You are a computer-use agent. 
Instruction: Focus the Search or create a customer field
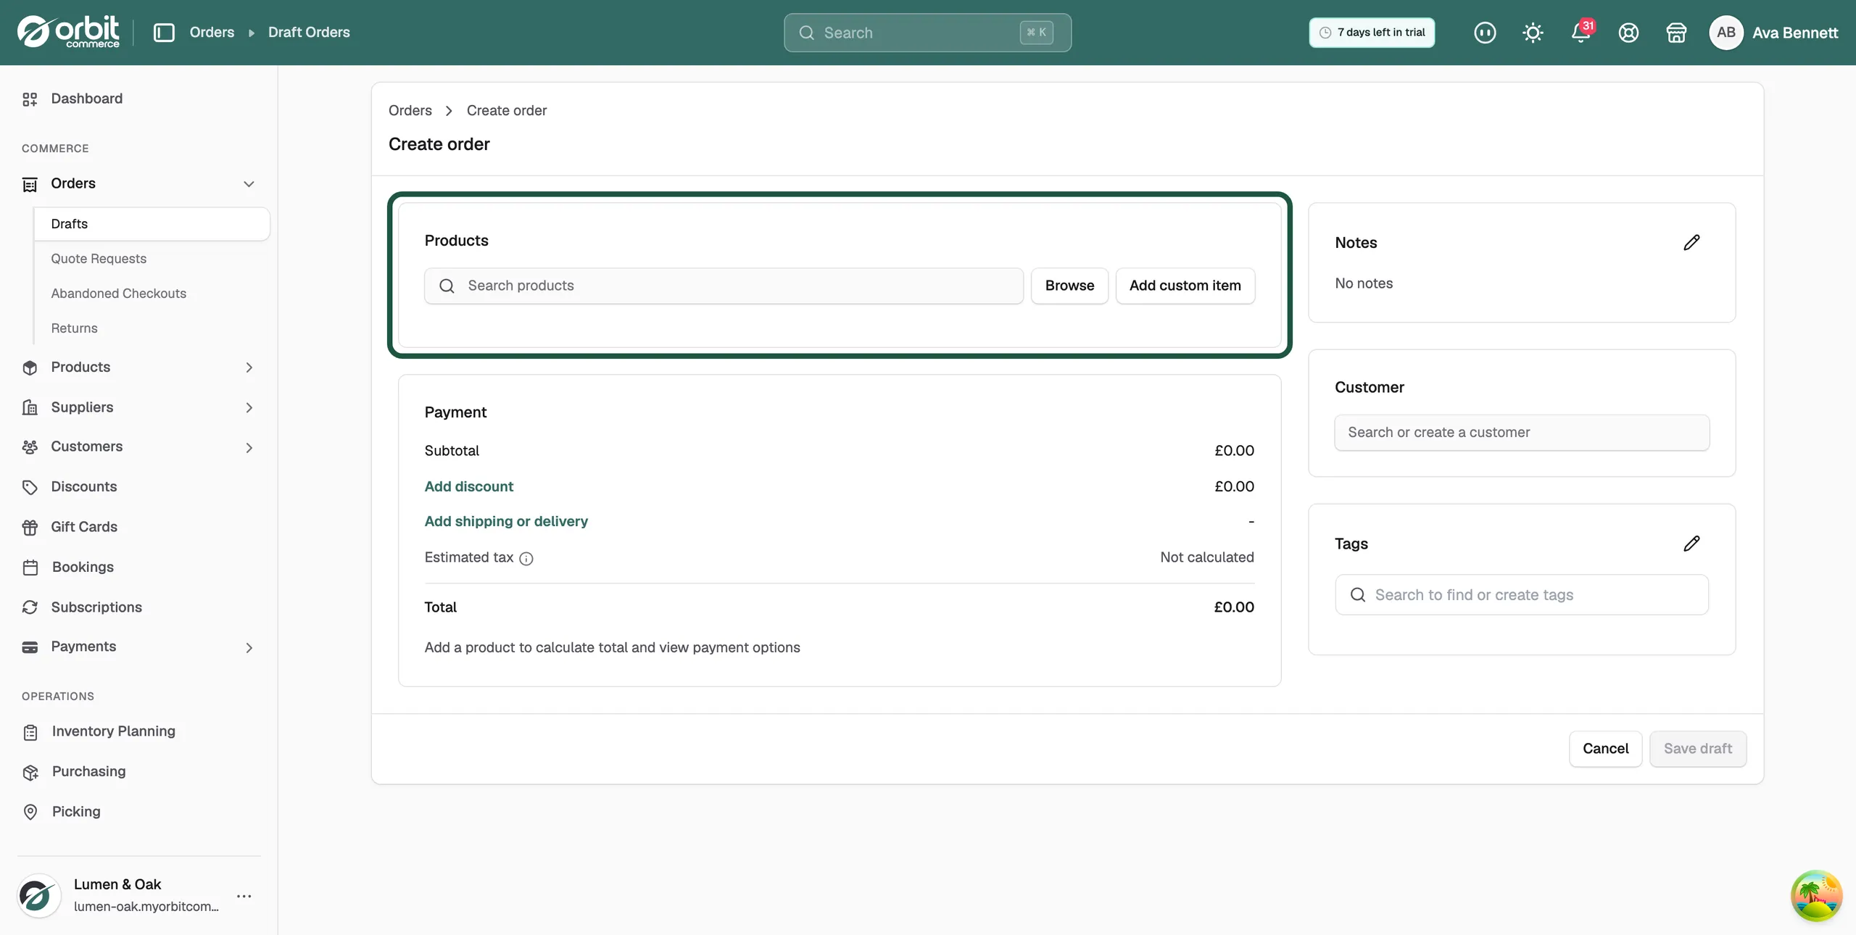(1522, 433)
